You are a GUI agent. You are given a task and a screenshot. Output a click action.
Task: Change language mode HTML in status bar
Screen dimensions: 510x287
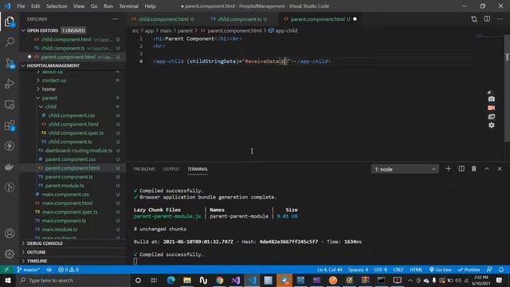pos(416,269)
